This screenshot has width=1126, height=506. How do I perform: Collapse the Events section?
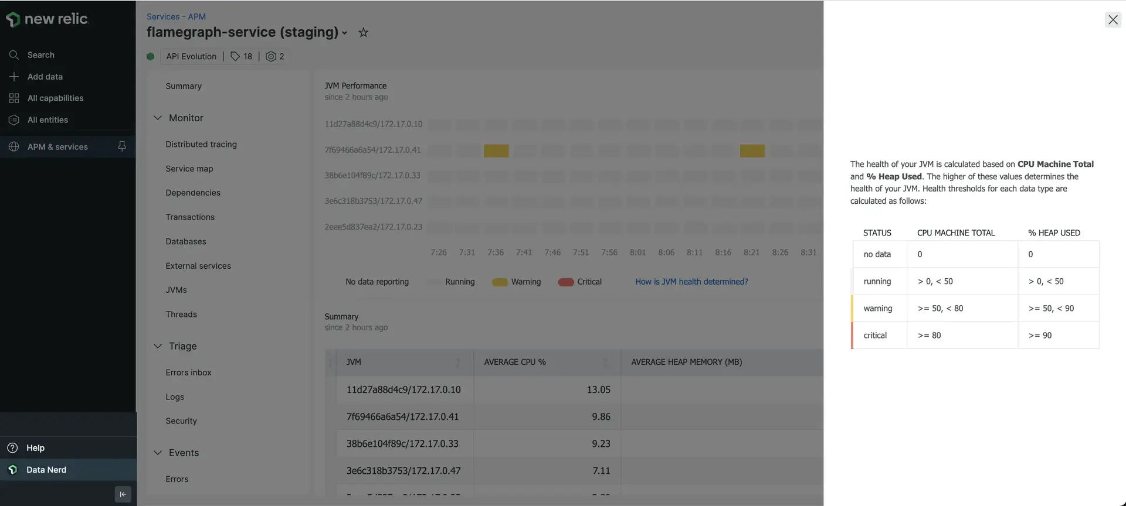[158, 453]
